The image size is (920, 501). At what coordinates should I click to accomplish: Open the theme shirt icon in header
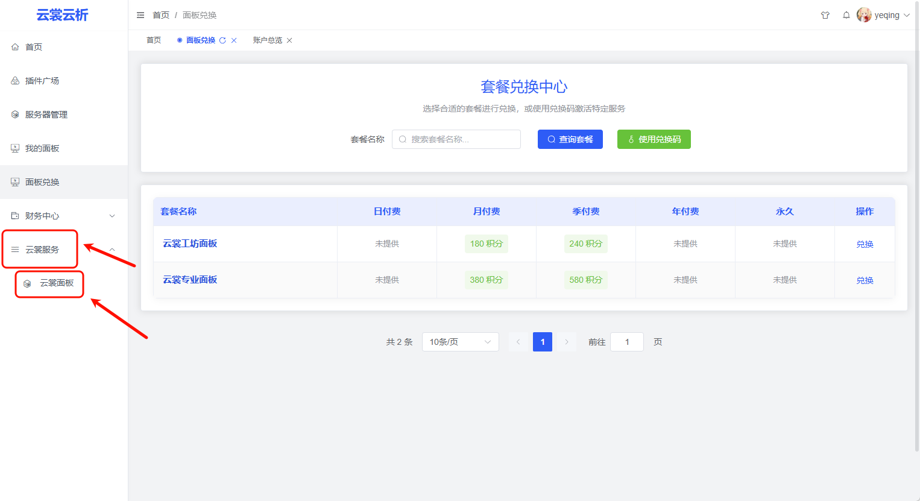[825, 15]
